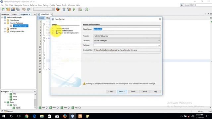Open the File menu
The height and width of the screenshot is (119, 212).
(x=2, y=5)
